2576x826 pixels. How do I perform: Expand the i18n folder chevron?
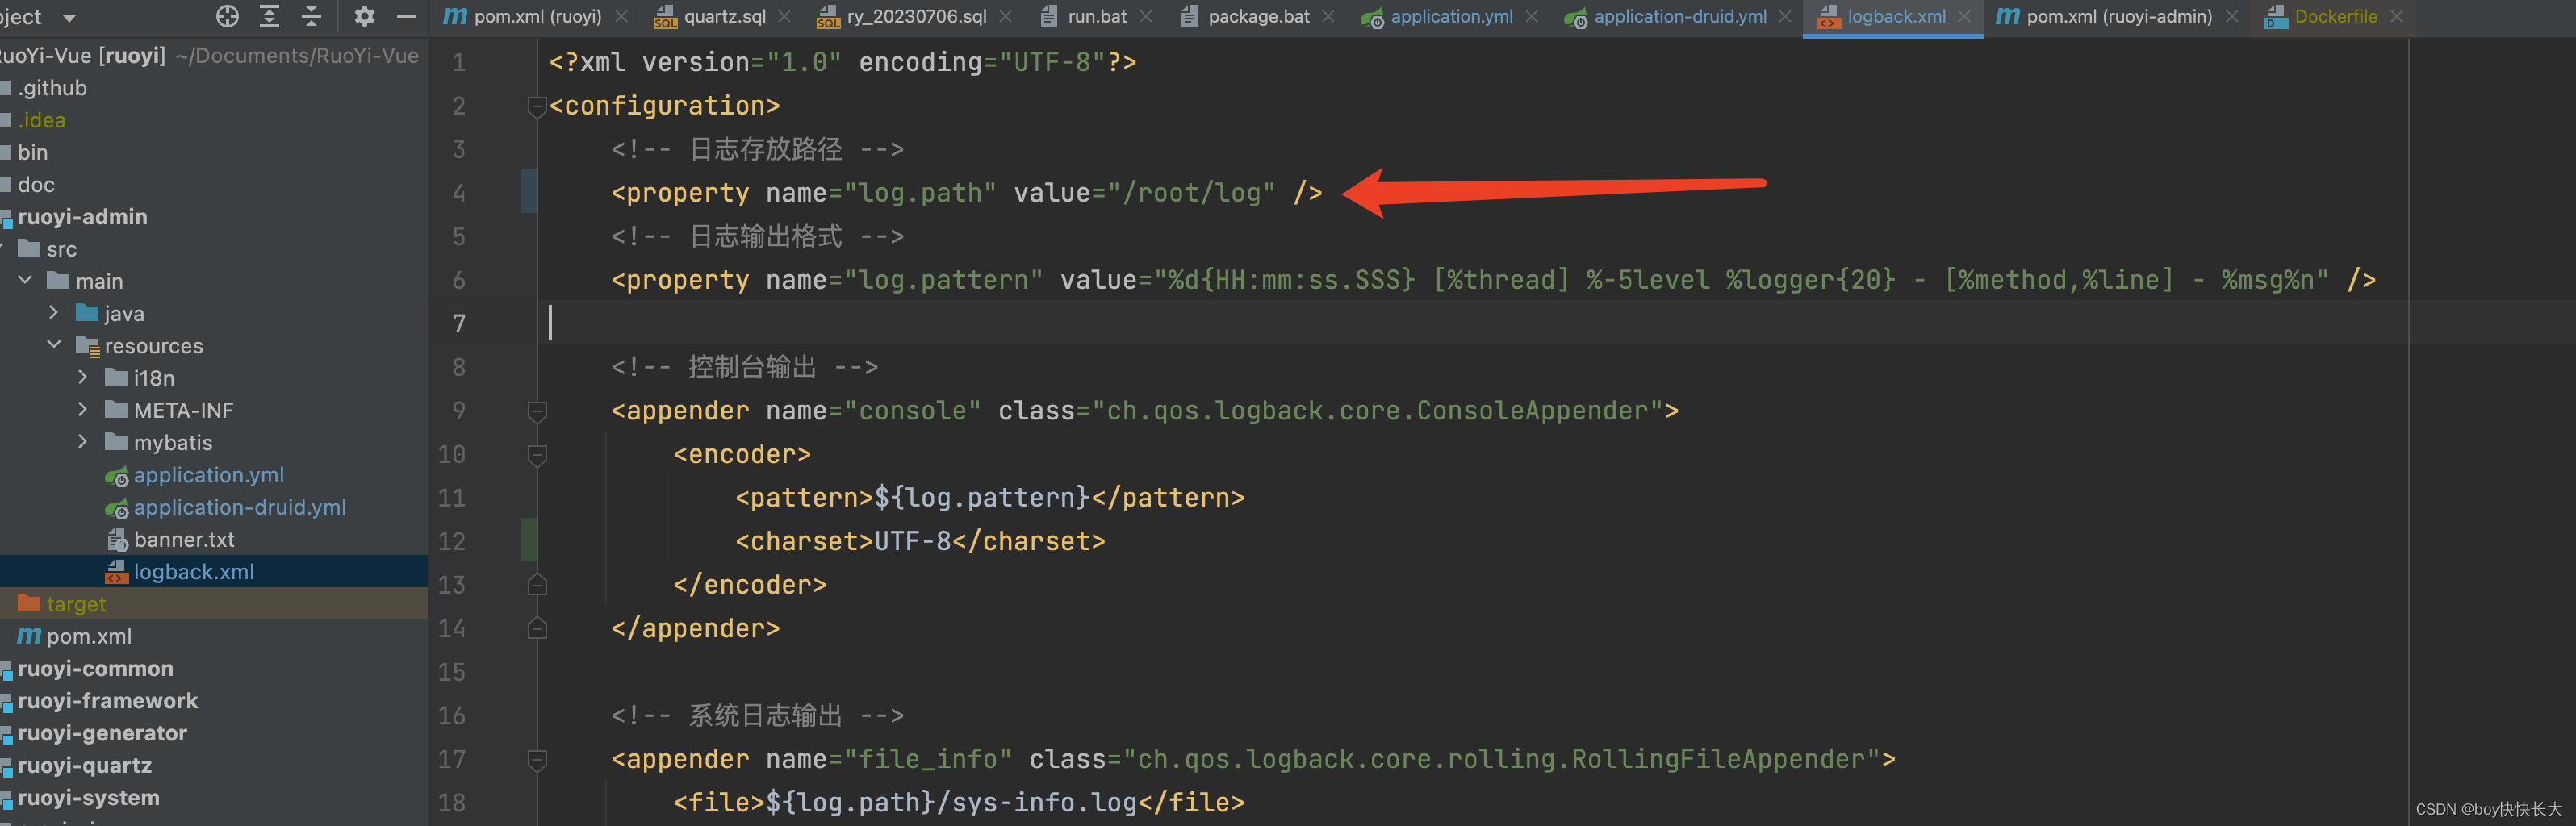click(83, 378)
